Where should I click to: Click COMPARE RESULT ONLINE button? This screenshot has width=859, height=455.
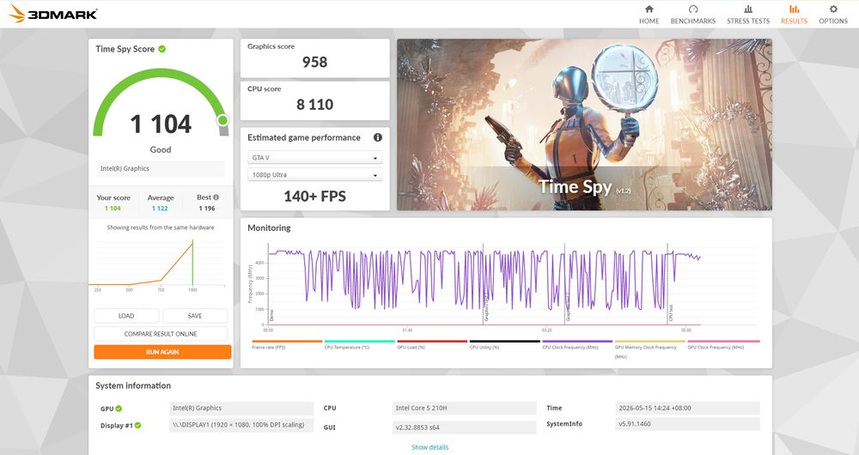[161, 334]
